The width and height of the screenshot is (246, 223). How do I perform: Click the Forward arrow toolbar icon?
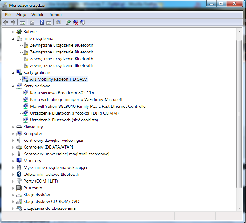pos(13,23)
